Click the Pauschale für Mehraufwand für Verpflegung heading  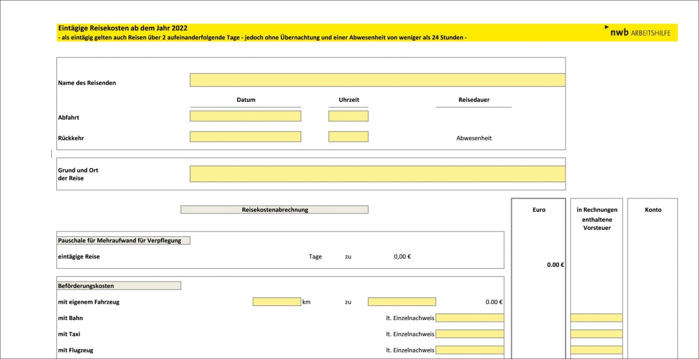123,240
